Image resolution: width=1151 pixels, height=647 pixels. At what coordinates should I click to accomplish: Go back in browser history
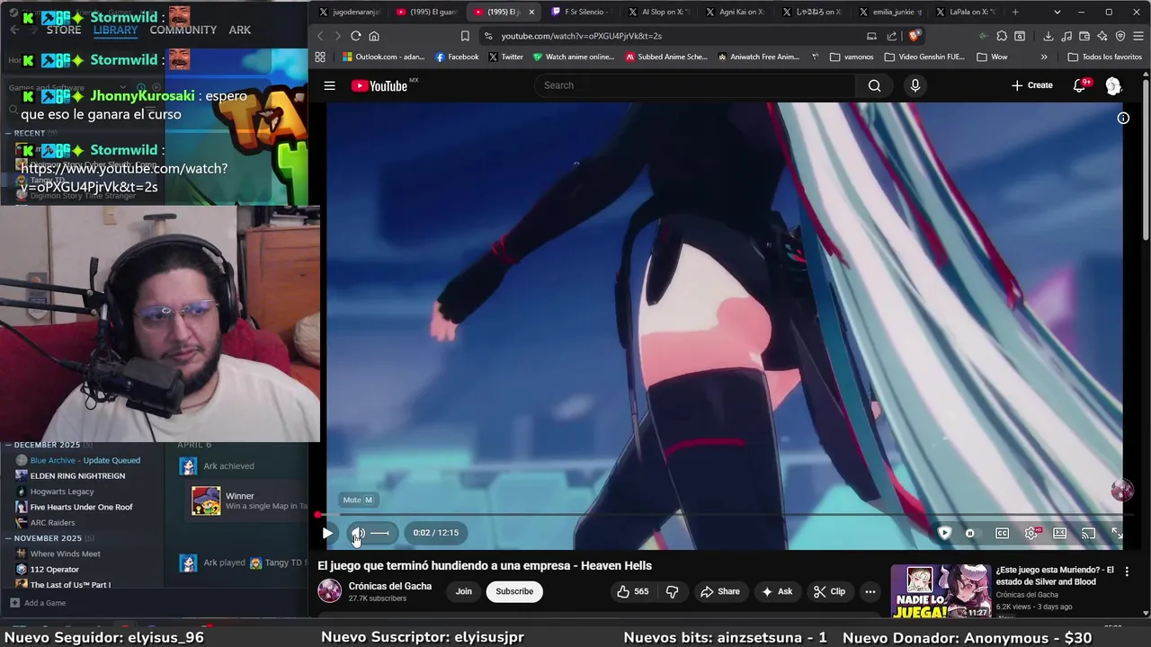coord(319,36)
